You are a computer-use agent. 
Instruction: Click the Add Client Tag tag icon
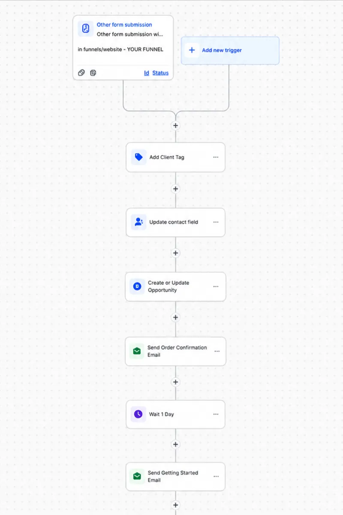coord(138,157)
